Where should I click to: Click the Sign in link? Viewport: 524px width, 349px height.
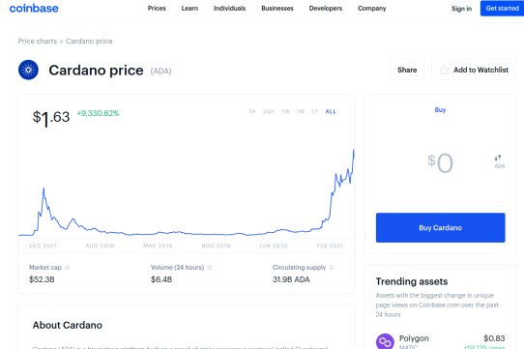pyautogui.click(x=461, y=9)
